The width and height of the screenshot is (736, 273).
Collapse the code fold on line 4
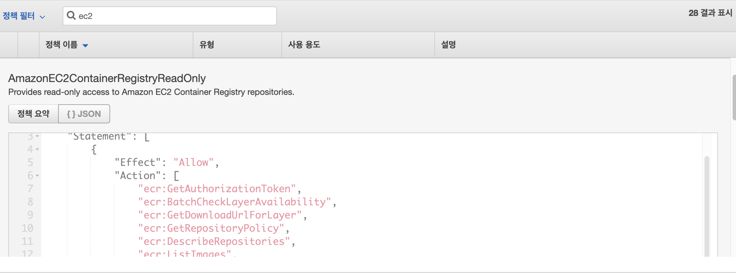pyautogui.click(x=37, y=149)
